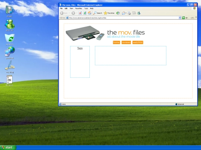This screenshot has height=150, width=201.
Task: Open the Messenger toolbar icon
Action: 139,13
